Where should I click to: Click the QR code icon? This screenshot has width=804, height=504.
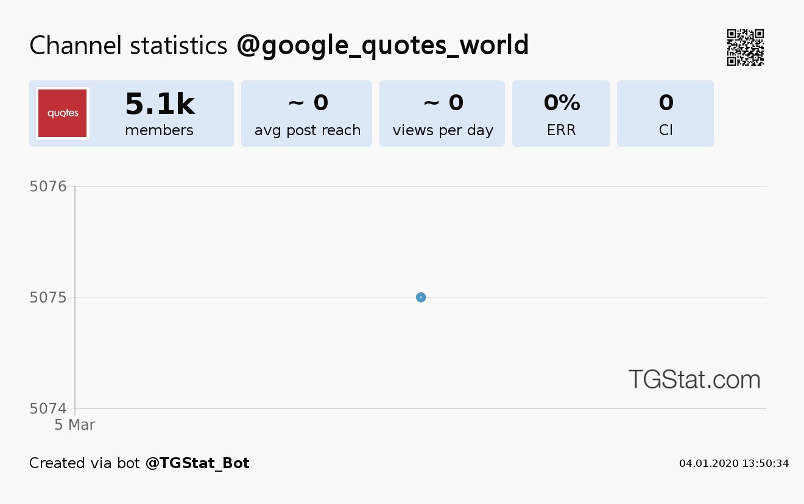tap(746, 47)
